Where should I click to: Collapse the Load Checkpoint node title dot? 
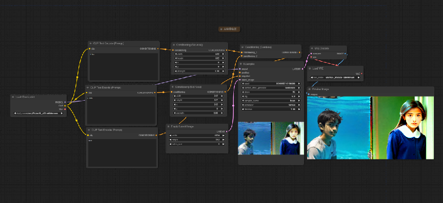[13, 97]
